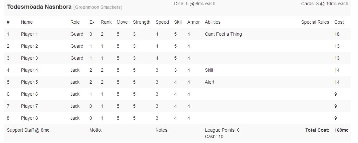The width and height of the screenshot is (358, 143).
Task: Click the Alert ability of Player 5
Action: tap(209, 82)
